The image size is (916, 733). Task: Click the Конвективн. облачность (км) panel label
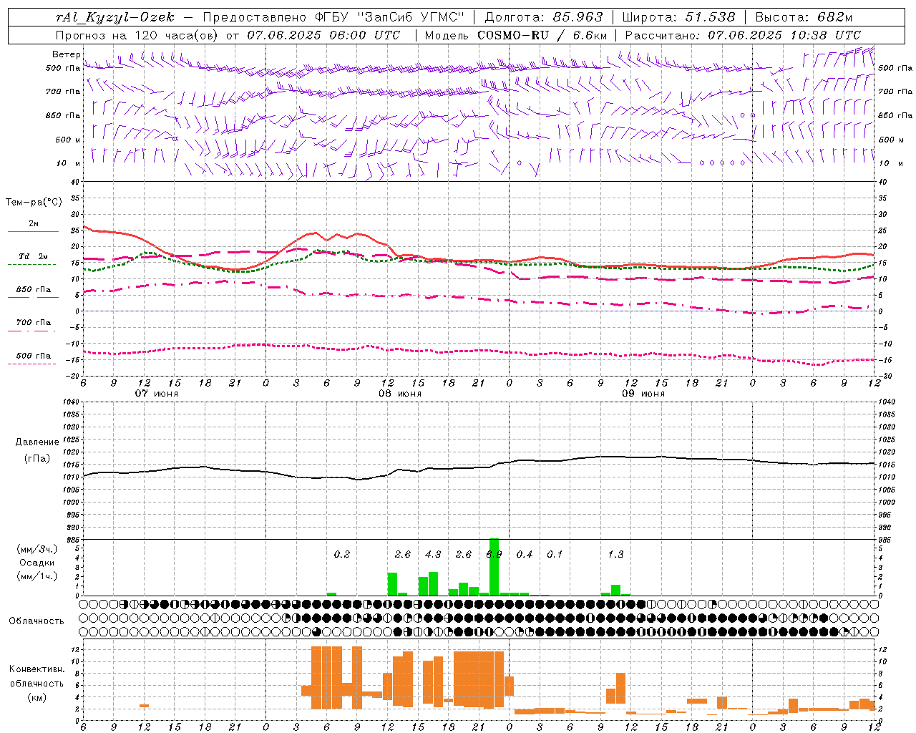point(36,683)
